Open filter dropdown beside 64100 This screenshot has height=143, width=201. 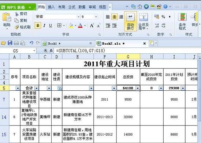click(138, 88)
